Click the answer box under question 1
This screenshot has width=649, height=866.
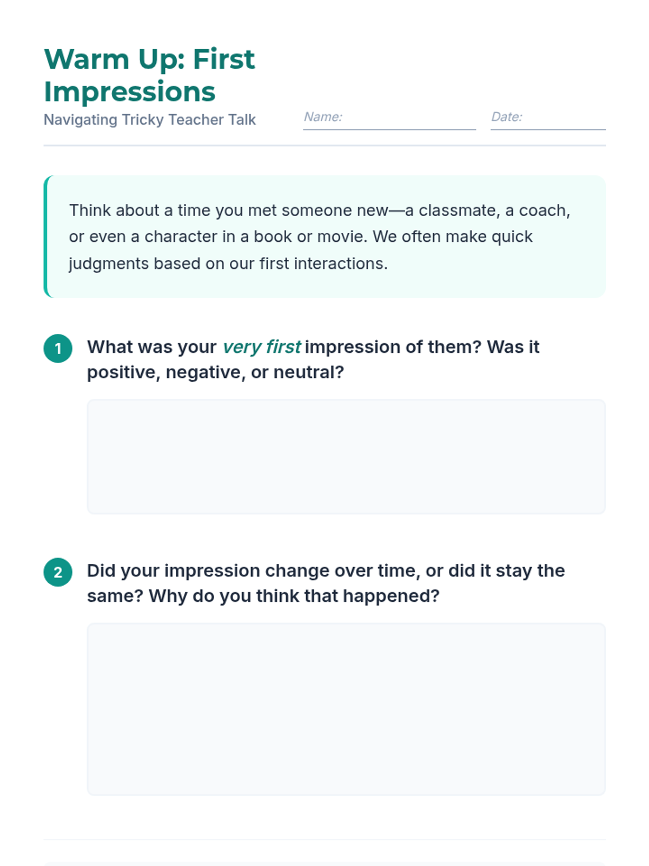click(x=346, y=456)
